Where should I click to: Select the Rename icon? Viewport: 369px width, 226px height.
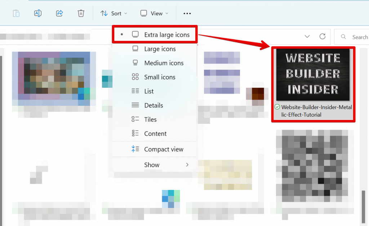tap(37, 13)
